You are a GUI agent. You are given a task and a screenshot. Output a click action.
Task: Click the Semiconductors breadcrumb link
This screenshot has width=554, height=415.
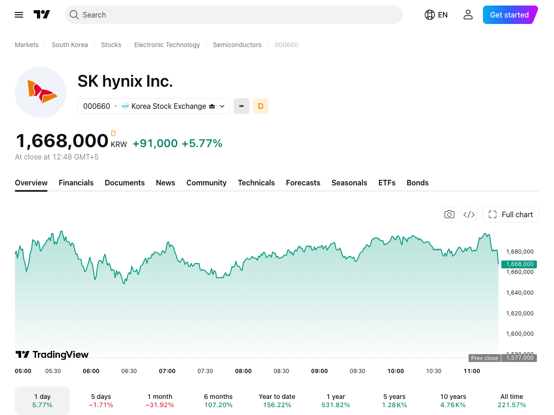237,45
